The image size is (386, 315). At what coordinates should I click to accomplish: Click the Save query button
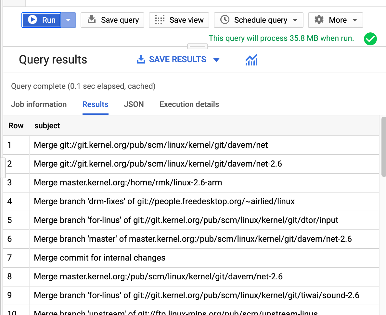point(112,20)
